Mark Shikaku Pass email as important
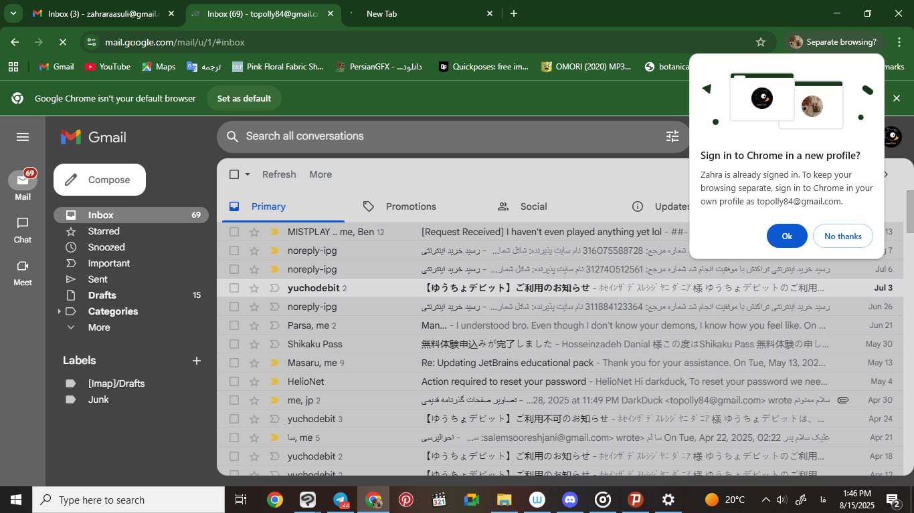914x513 pixels. [x=274, y=344]
